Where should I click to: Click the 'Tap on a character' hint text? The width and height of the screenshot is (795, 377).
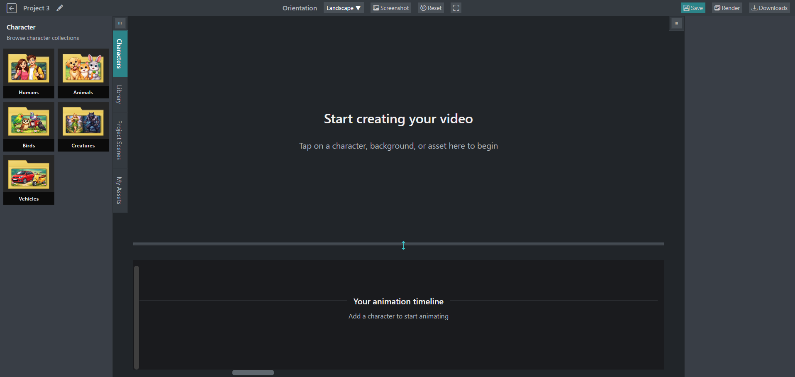(x=398, y=146)
